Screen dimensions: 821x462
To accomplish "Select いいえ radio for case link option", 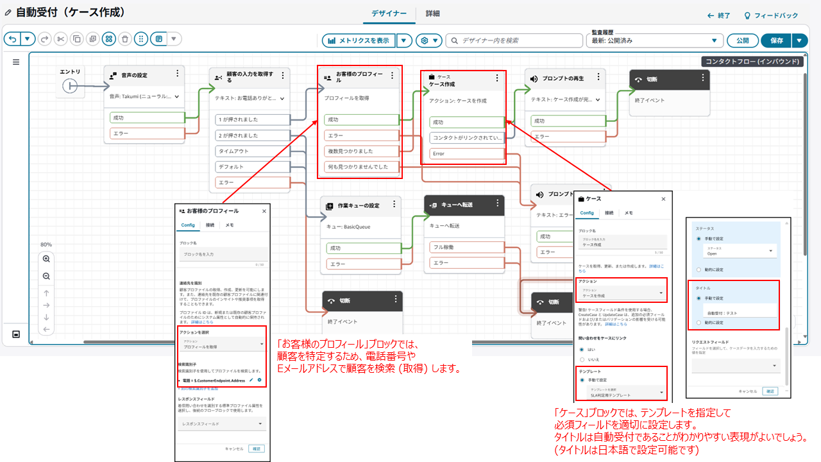I will (x=582, y=359).
